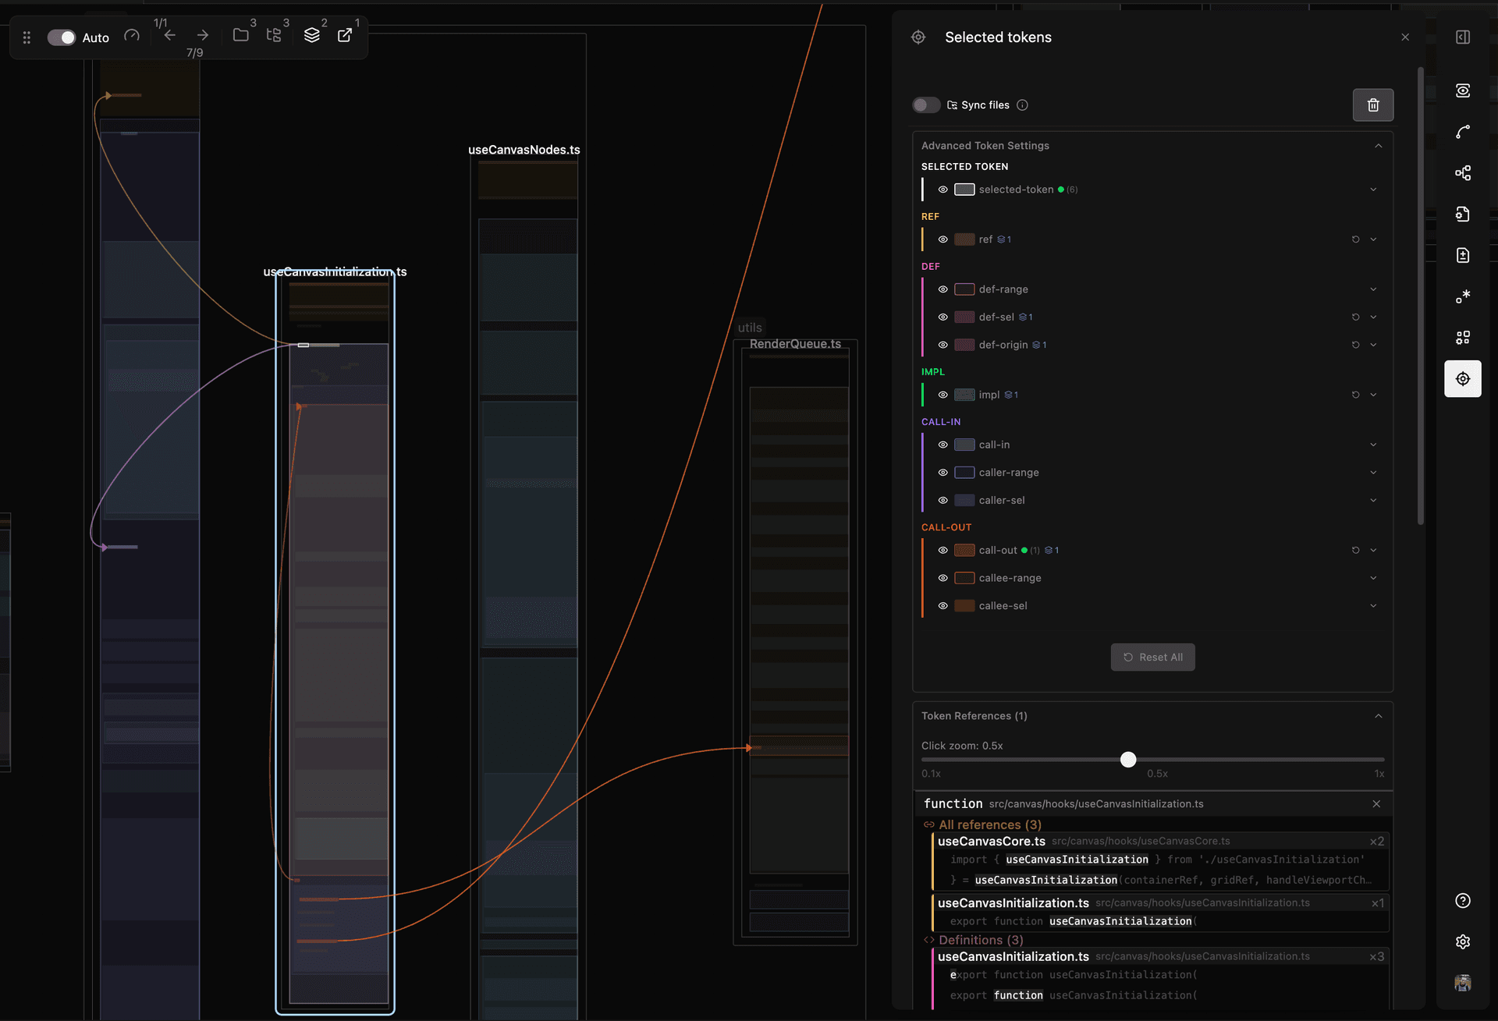Delete selected tokens with trash button

point(1372,105)
